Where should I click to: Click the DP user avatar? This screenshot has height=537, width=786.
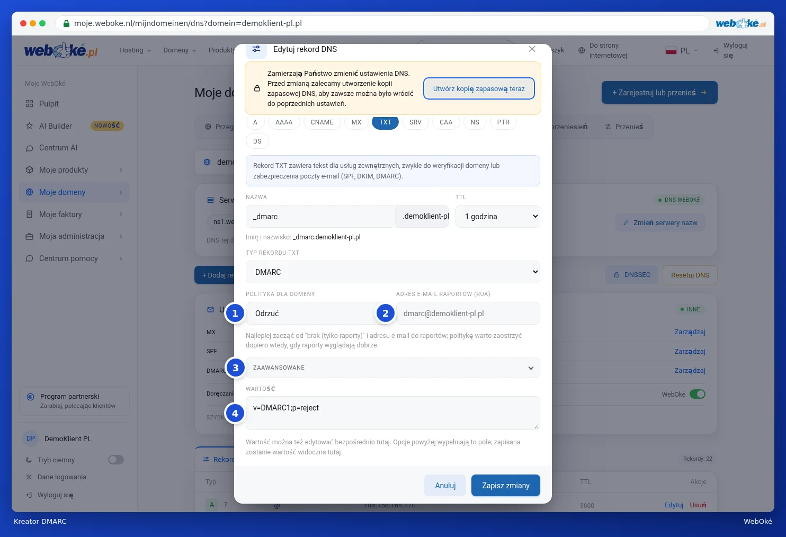(x=31, y=438)
